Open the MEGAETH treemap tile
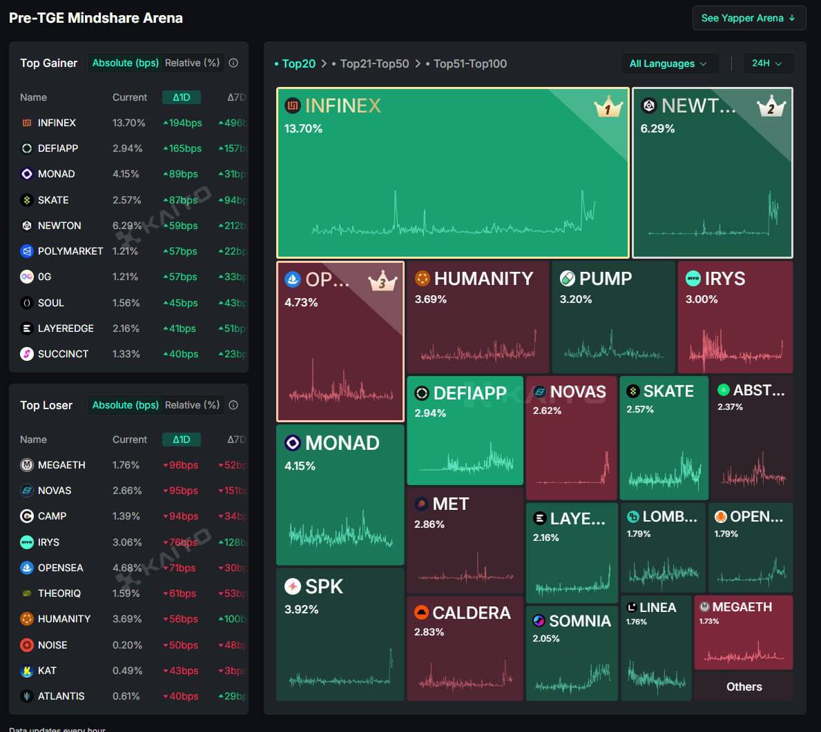Viewport: 821px width, 732px height. (744, 633)
